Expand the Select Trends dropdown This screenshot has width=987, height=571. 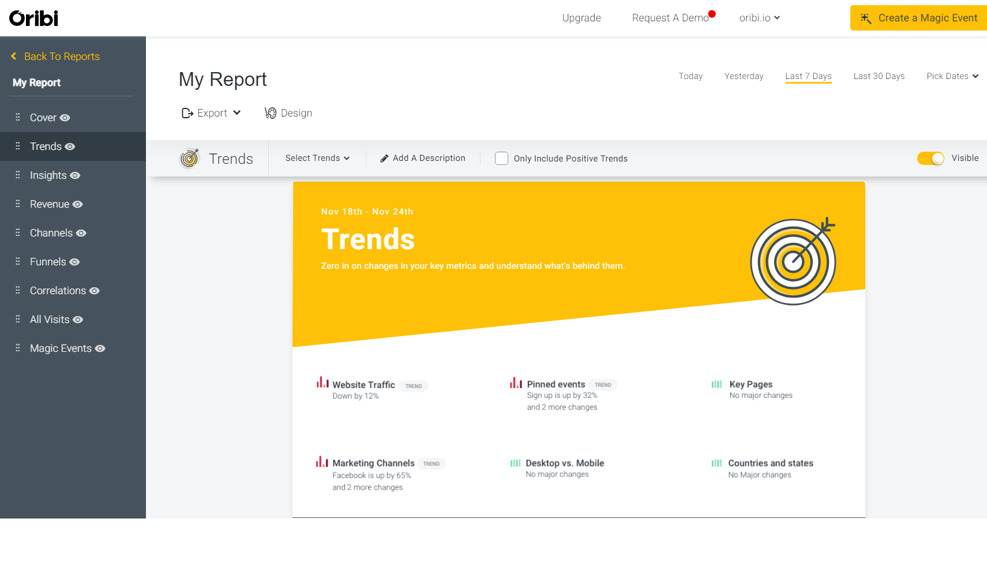[317, 158]
